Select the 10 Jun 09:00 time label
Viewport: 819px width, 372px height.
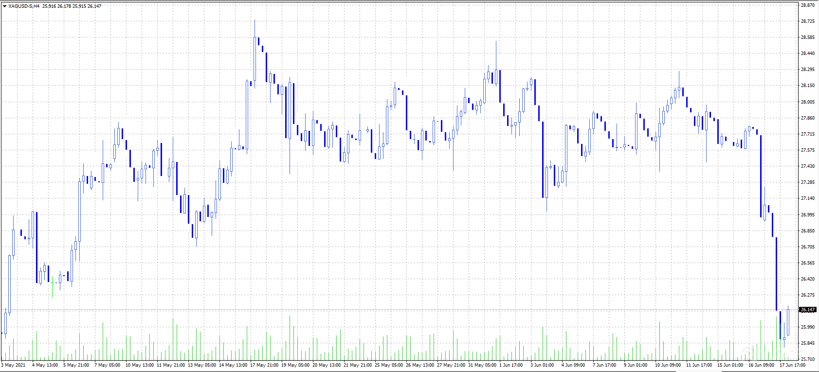pos(667,365)
